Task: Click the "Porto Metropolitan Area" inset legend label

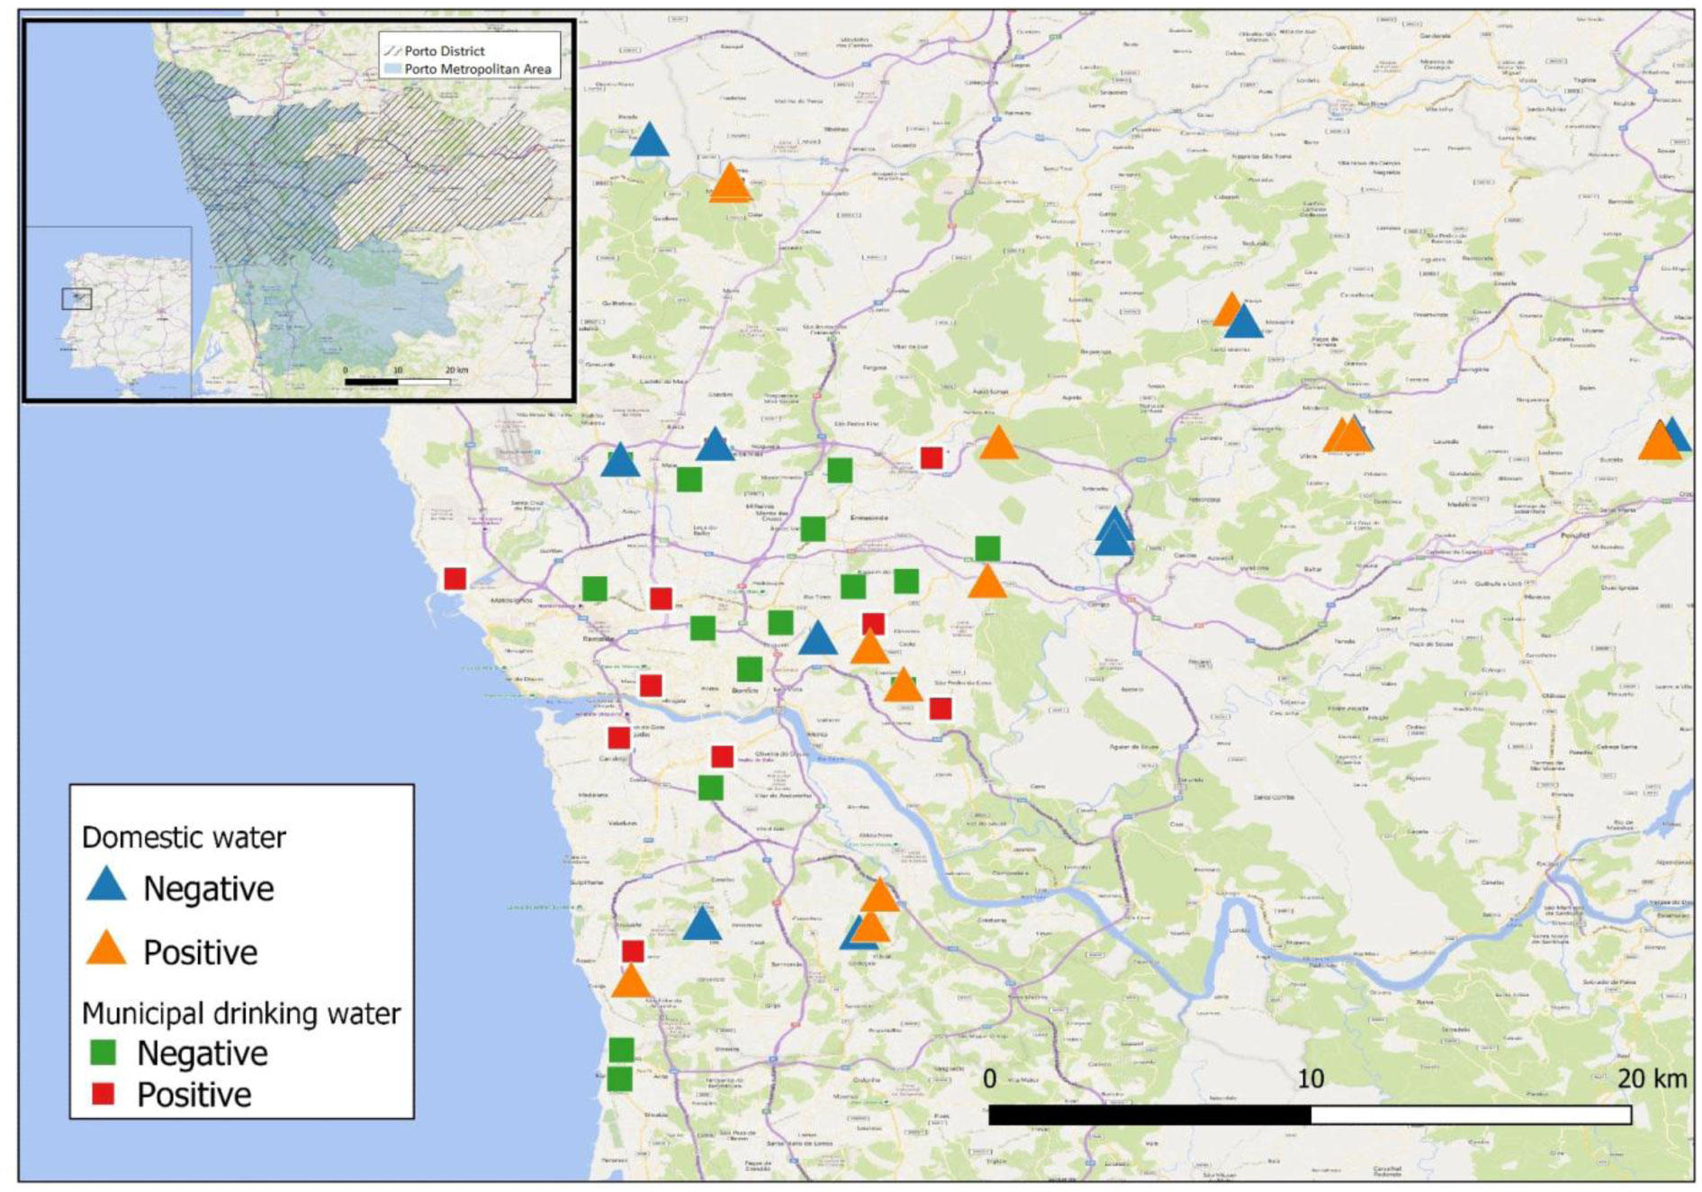Action: (x=477, y=69)
